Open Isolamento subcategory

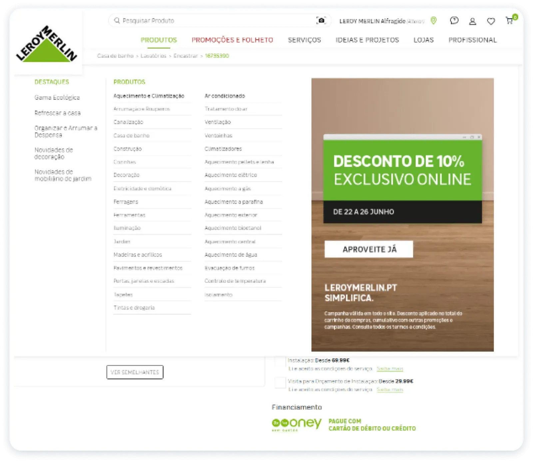pos(218,295)
